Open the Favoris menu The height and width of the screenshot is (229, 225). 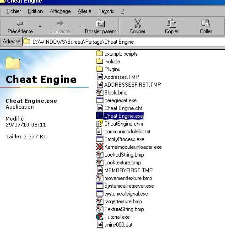106,11
